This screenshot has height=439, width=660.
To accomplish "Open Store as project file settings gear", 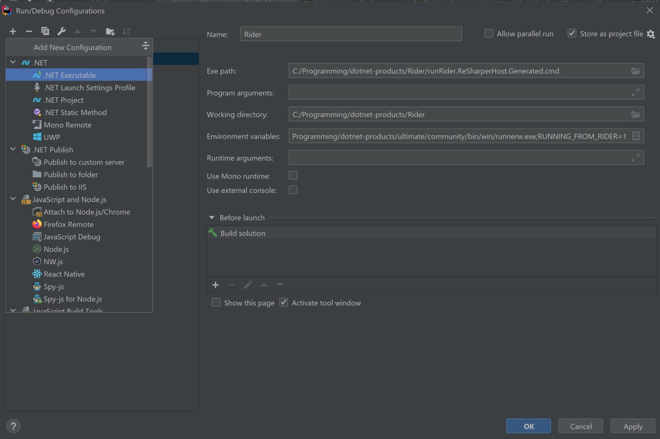I will [x=651, y=34].
